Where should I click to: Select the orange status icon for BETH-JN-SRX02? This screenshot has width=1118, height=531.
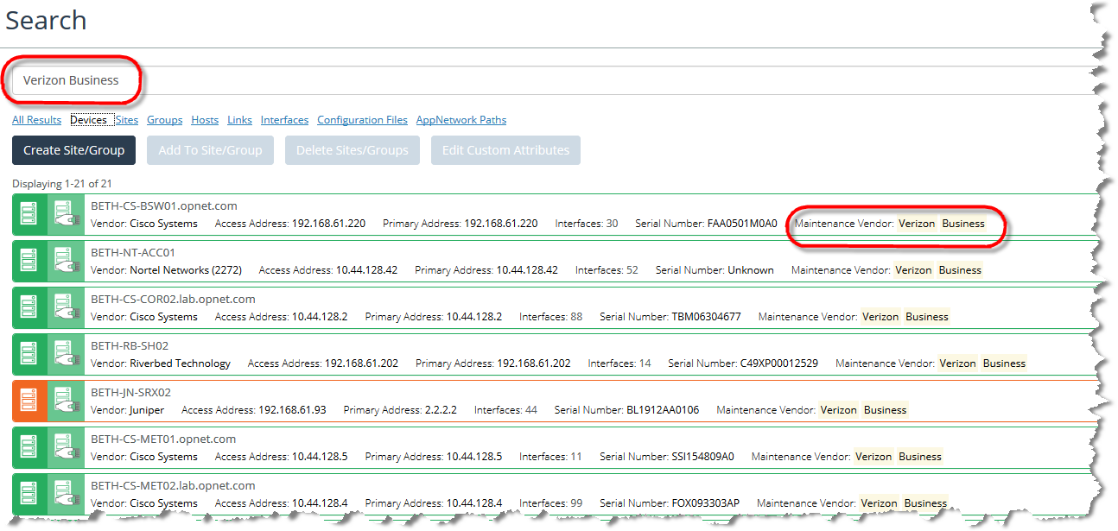point(29,401)
